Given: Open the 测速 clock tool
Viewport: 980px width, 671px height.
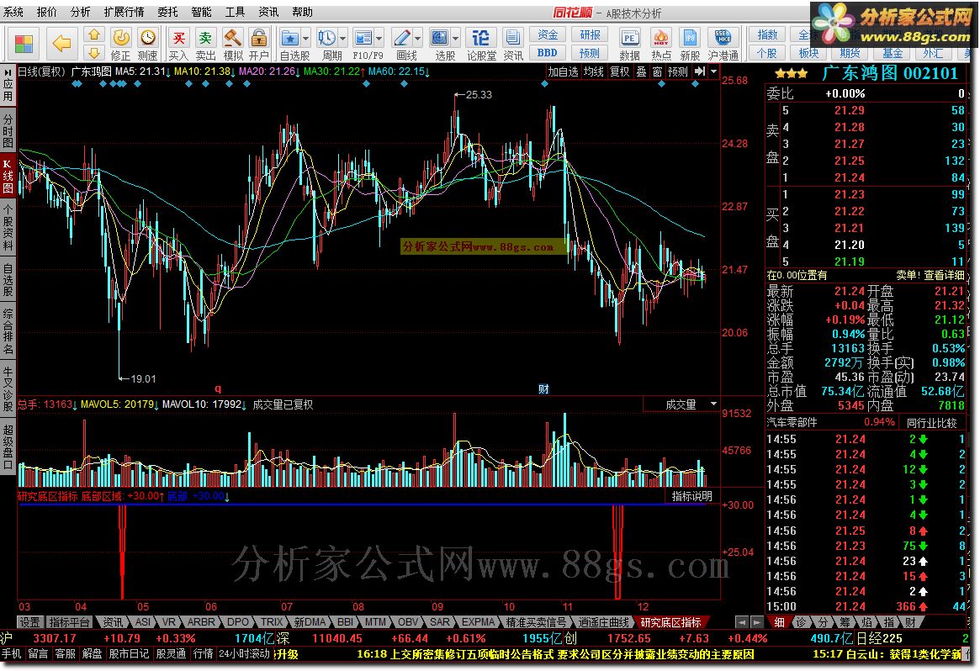Looking at the screenshot, I should click(x=148, y=44).
